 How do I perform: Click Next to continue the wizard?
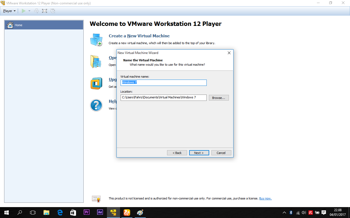(x=199, y=153)
